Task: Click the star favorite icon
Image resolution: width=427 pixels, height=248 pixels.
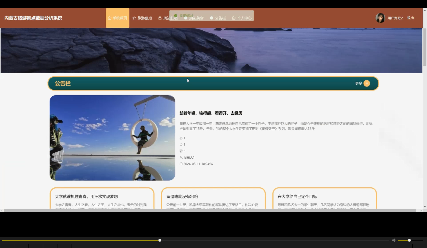Action: click(181, 145)
